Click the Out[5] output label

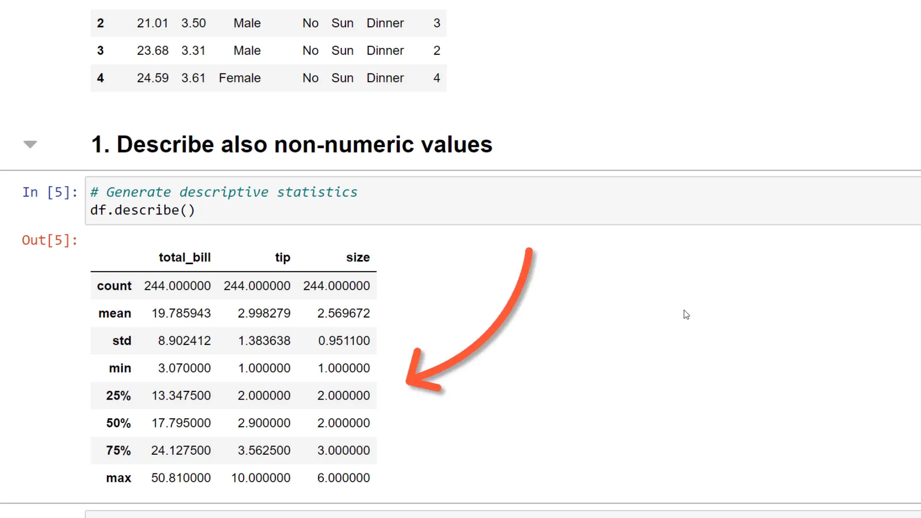coord(49,240)
